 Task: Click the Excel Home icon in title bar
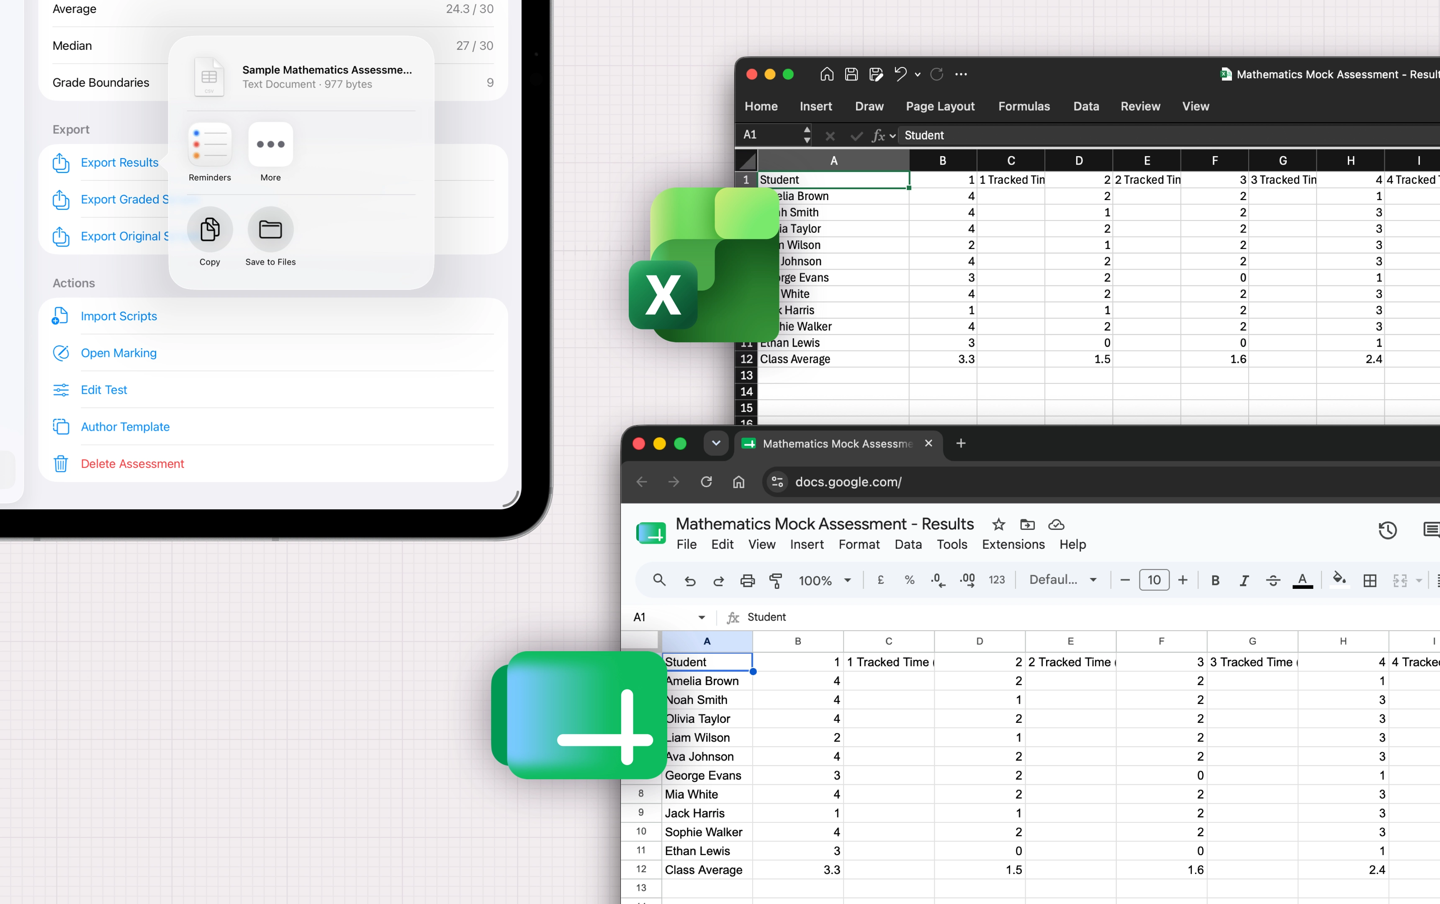[x=826, y=74]
